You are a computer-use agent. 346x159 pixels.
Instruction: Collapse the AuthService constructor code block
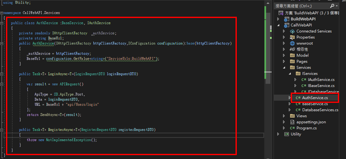coord(2,44)
